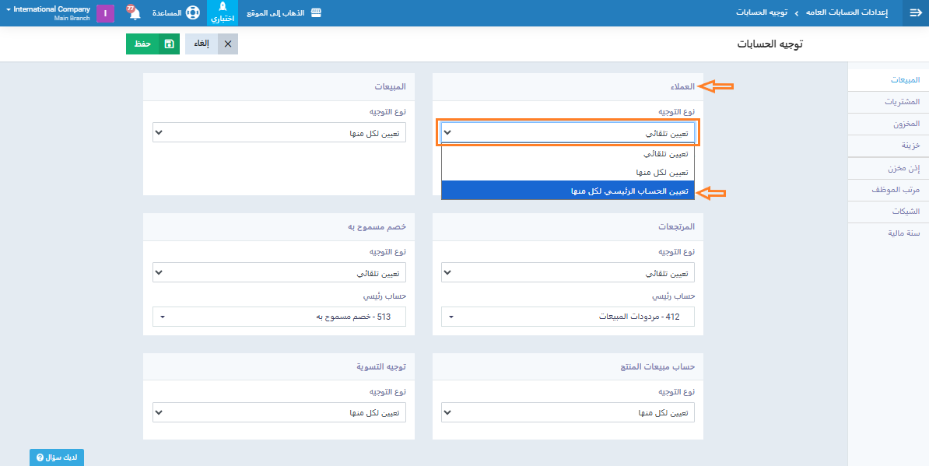Click the X cancel icon
Viewport: 929px width, 466px height.
pyautogui.click(x=228, y=44)
